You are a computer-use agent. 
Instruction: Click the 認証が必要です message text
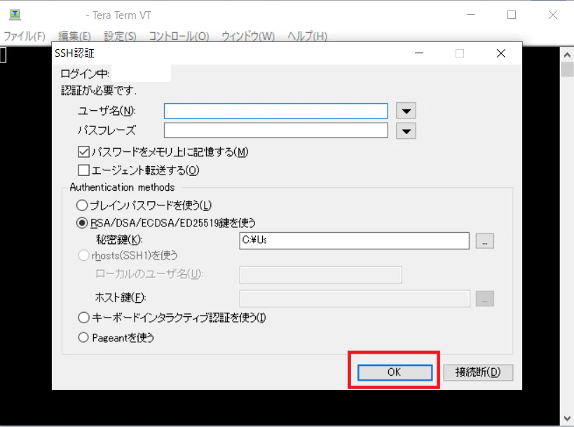pyautogui.click(x=99, y=90)
